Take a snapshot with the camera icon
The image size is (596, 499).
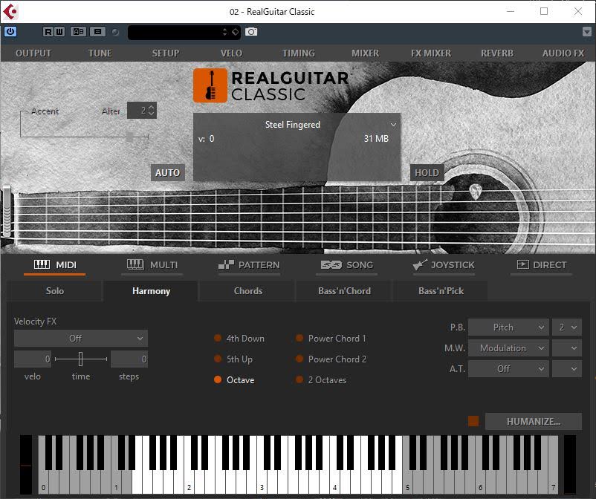(251, 32)
